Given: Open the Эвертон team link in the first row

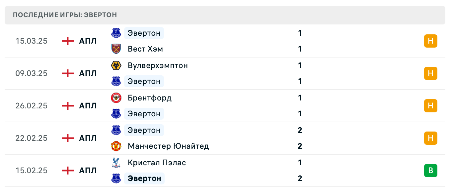Looking at the screenshot, I should coord(144,33).
